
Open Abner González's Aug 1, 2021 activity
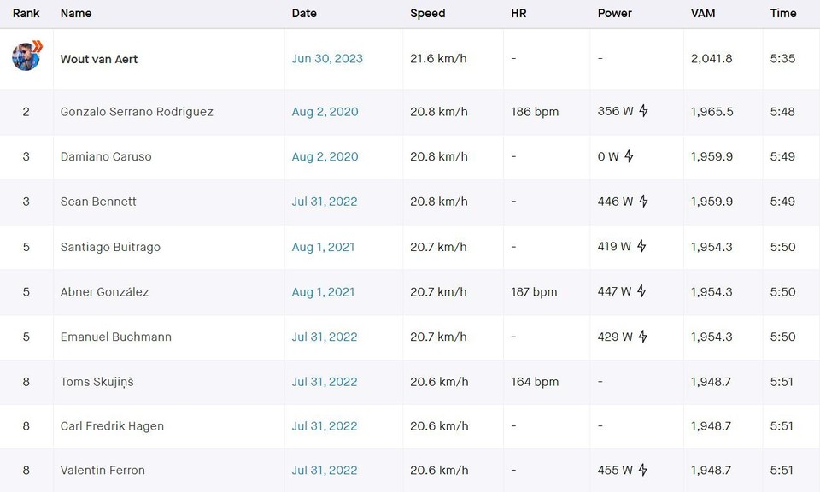coord(323,292)
